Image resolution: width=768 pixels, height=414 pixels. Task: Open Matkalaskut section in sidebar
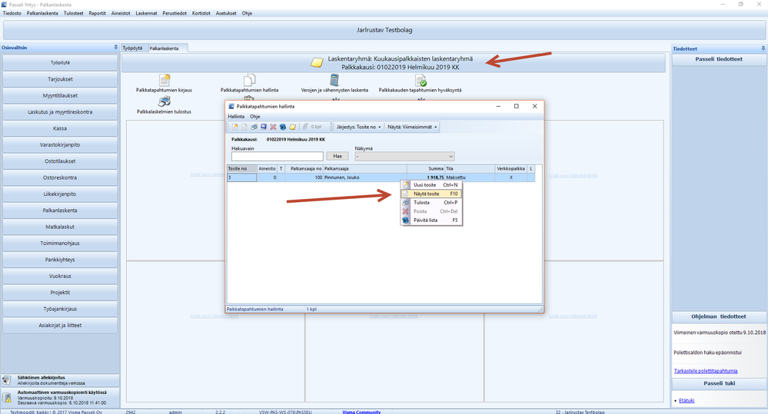60,227
